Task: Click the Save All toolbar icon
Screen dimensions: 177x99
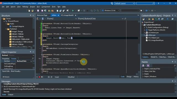Action: pyautogui.click(x=42, y=10)
